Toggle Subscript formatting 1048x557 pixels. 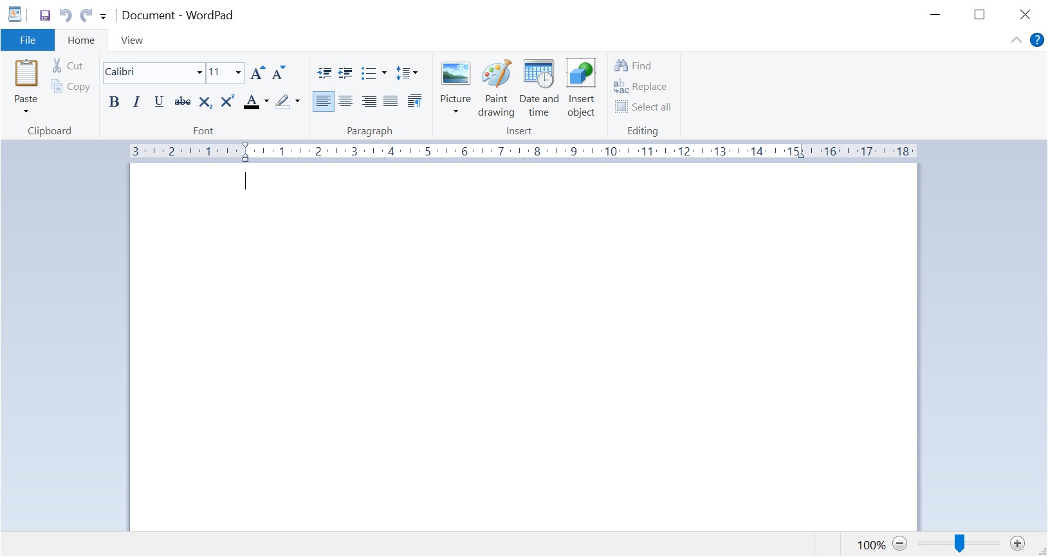pos(205,102)
